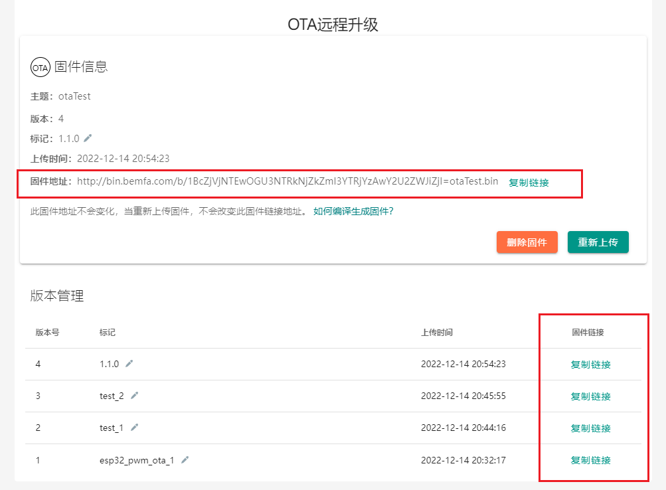Click the 标记 column header
Image resolution: width=666 pixels, height=490 pixels.
(107, 332)
